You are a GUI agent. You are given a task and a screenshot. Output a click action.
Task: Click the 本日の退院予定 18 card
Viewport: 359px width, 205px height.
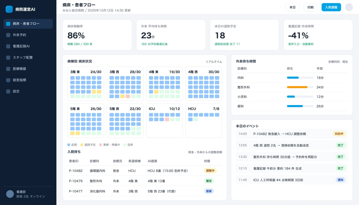(x=244, y=35)
